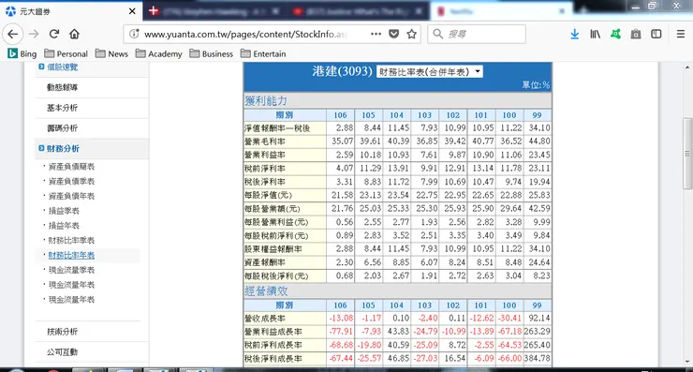Open the 資產負債簡表 link
The height and width of the screenshot is (372, 693).
pos(71,167)
